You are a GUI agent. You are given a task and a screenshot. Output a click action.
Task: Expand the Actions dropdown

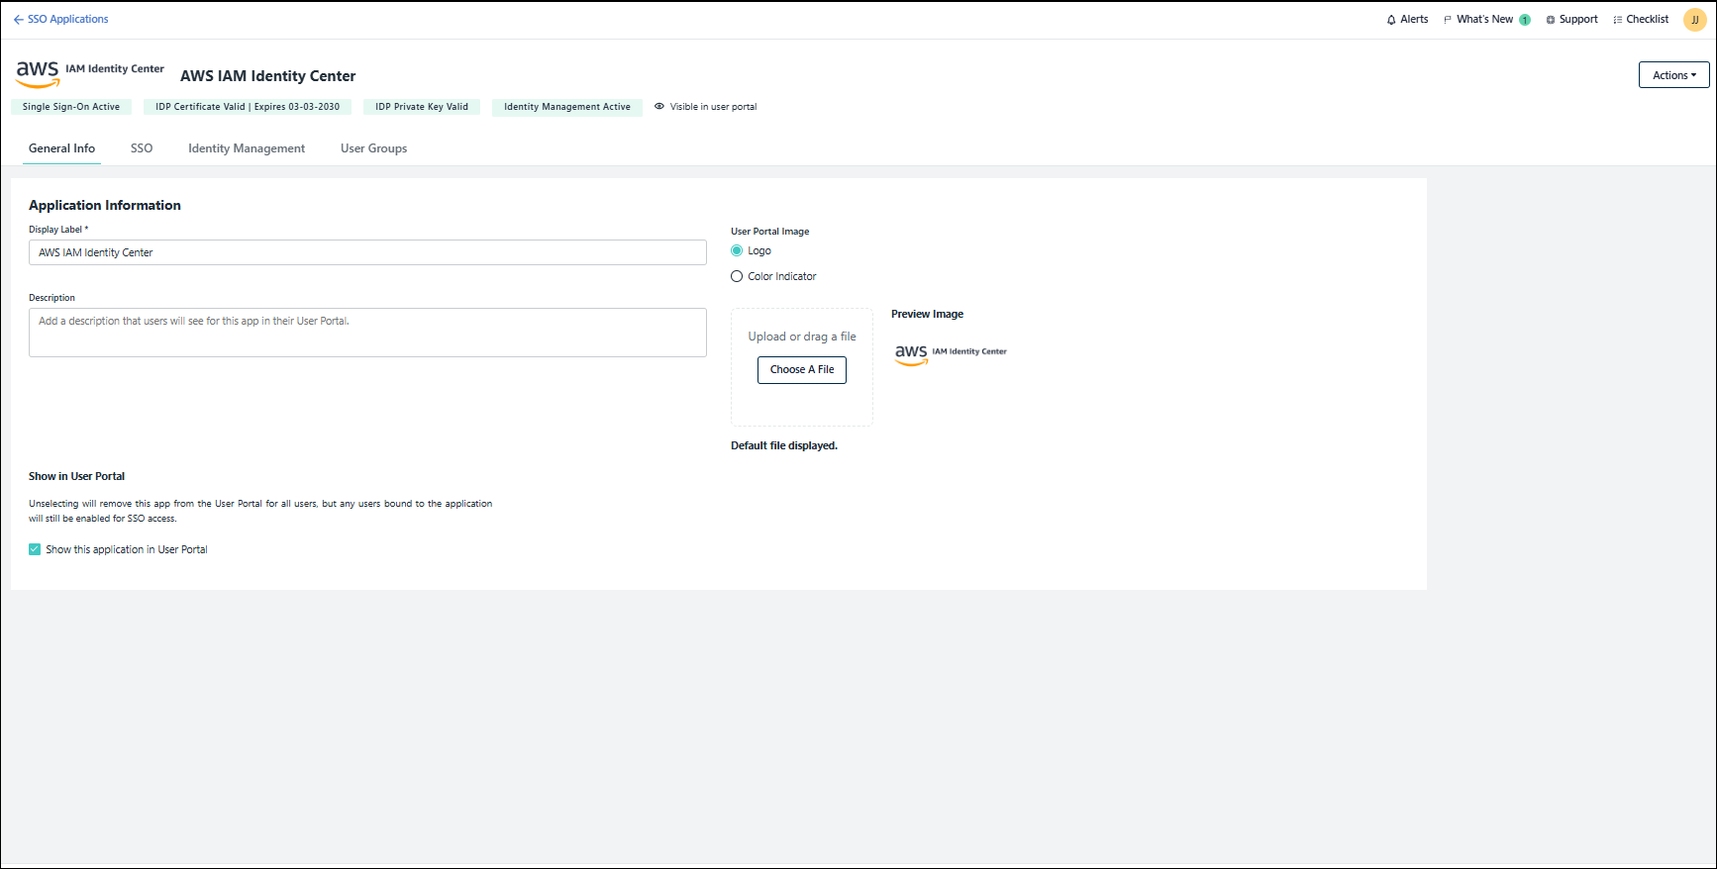(x=1673, y=75)
